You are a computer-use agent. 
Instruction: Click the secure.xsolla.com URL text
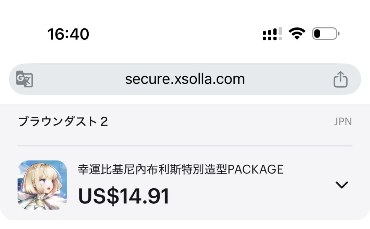click(185, 79)
